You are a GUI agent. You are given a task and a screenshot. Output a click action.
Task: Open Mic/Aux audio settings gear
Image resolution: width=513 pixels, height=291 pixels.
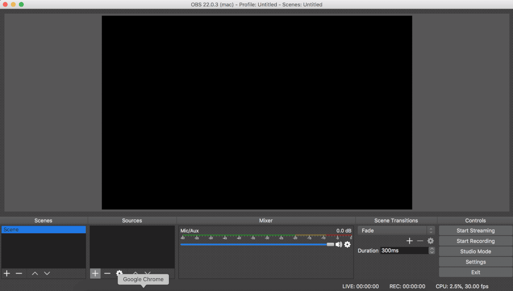point(347,245)
